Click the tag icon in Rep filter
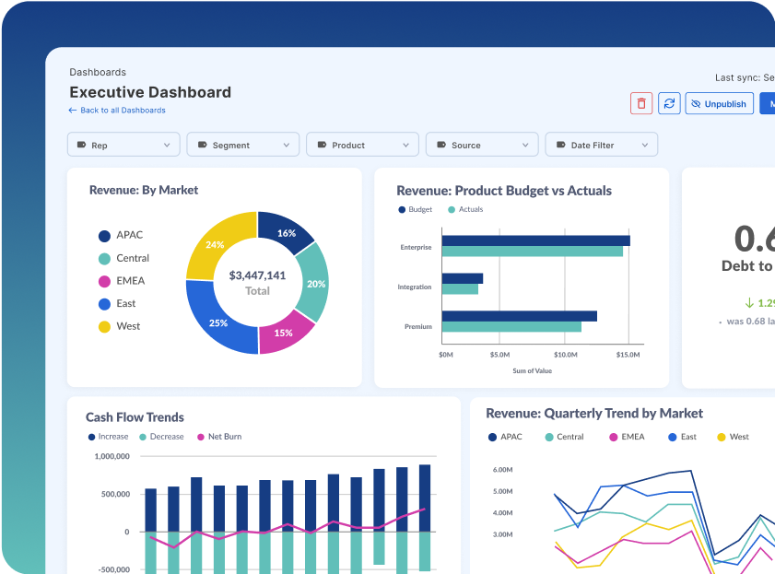Viewport: 775px width, 574px height. (81, 146)
